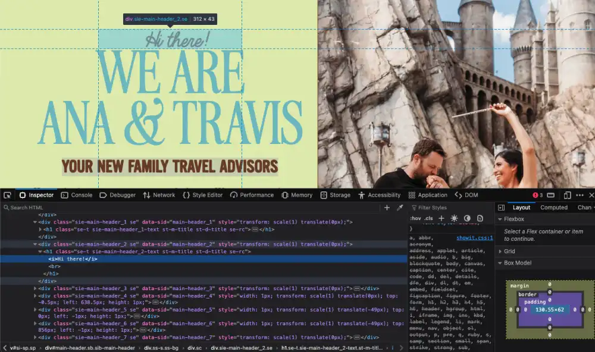The width and height of the screenshot is (595, 352).
Task: Click inside the Search HTML field
Action: tap(36, 208)
